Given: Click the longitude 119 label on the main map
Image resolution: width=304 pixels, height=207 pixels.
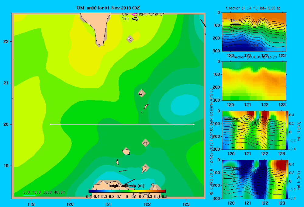Looking at the screenshot, I should [x=31, y=204].
